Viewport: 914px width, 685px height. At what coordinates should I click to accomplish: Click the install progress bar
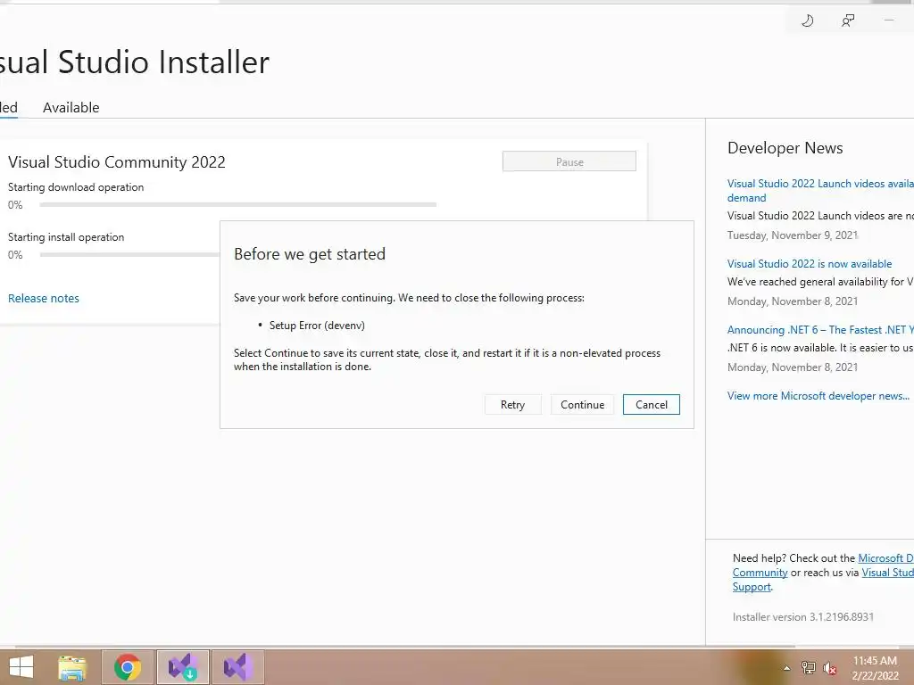(129, 254)
